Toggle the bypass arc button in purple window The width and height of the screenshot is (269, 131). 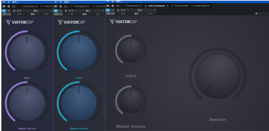[x=9, y=11]
